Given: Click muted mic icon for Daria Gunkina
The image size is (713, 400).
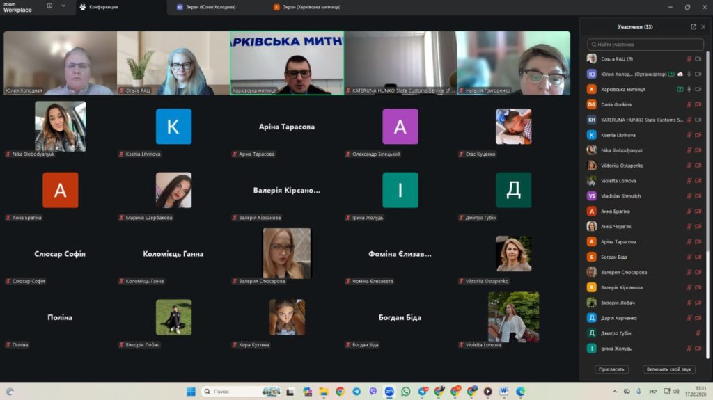Looking at the screenshot, I should pos(689,104).
